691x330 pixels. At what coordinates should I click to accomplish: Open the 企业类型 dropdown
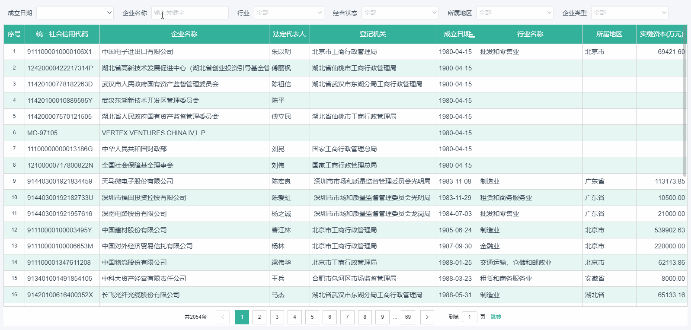pos(630,13)
